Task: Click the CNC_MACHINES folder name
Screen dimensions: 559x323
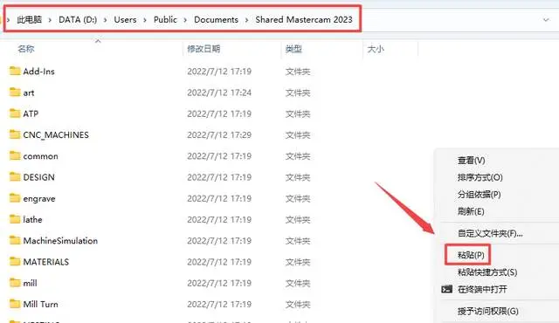Action: click(56, 135)
